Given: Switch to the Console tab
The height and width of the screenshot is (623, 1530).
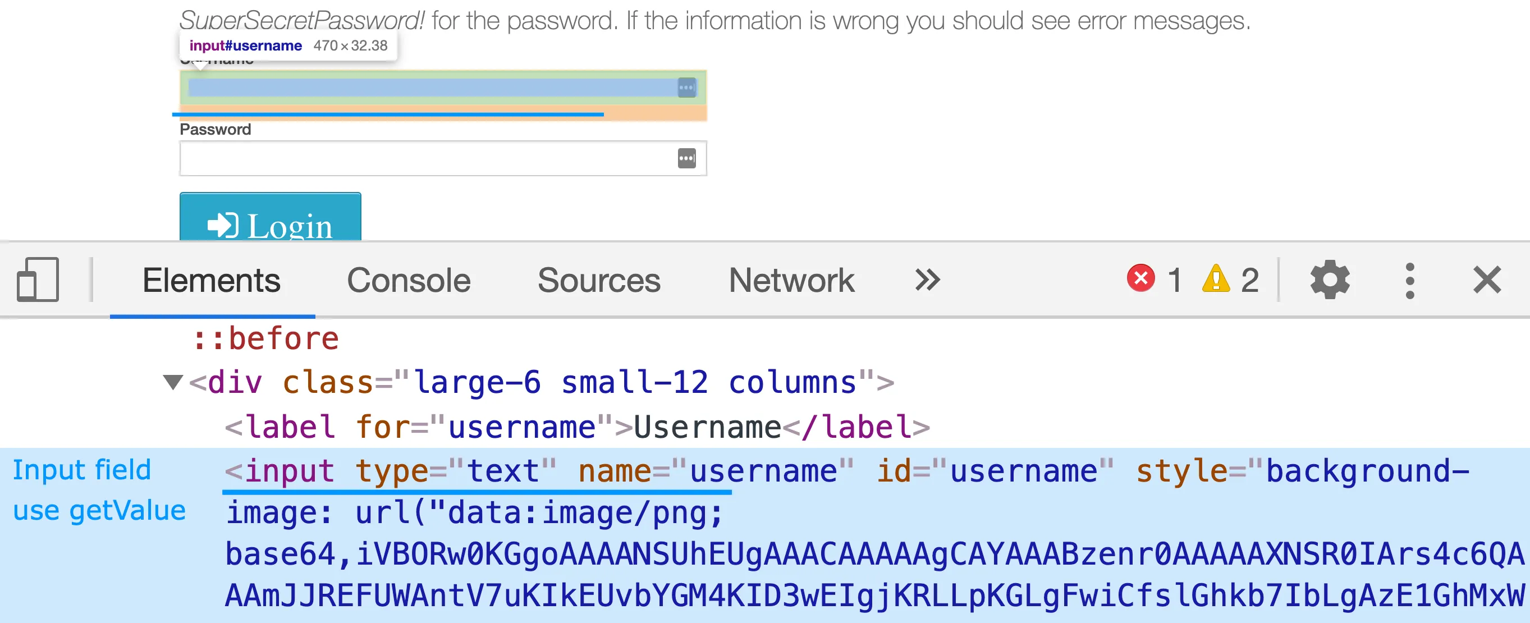Looking at the screenshot, I should click(409, 280).
